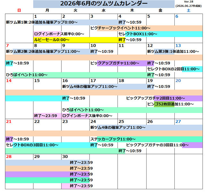
Task: Select the 土 weekday header
Action: pyautogui.click(x=188, y=10)
